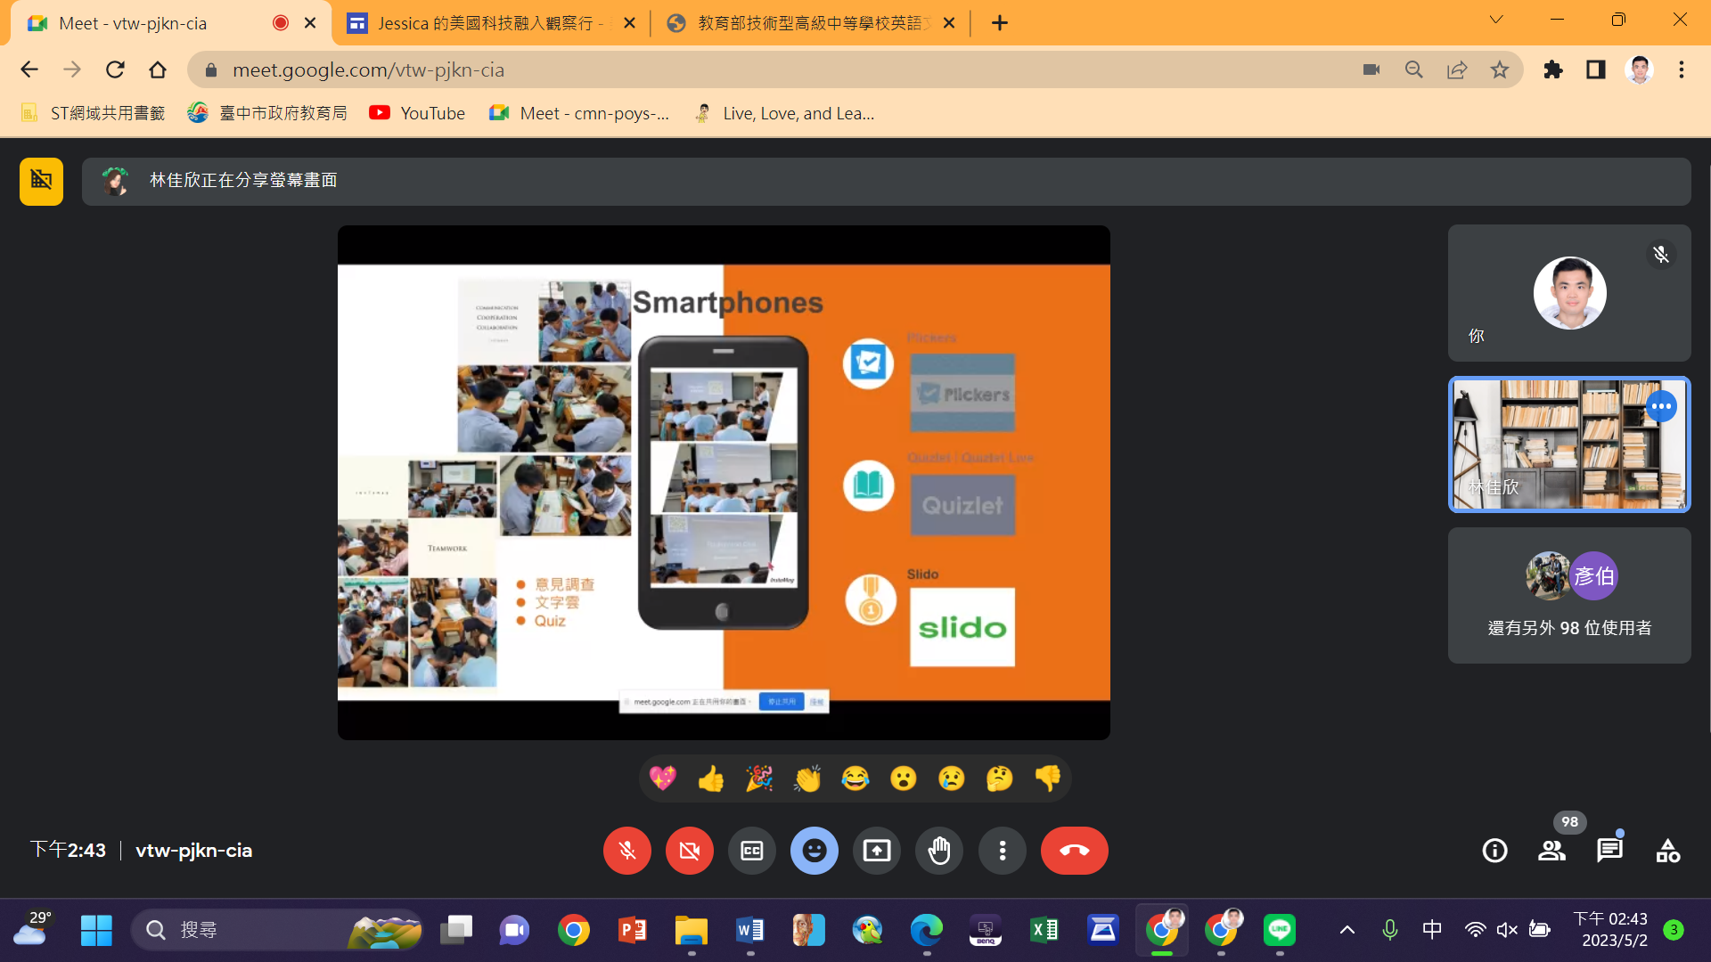Toggle closed captions CC button

click(752, 851)
